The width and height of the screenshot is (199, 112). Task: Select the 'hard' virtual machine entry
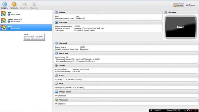point(26,27)
